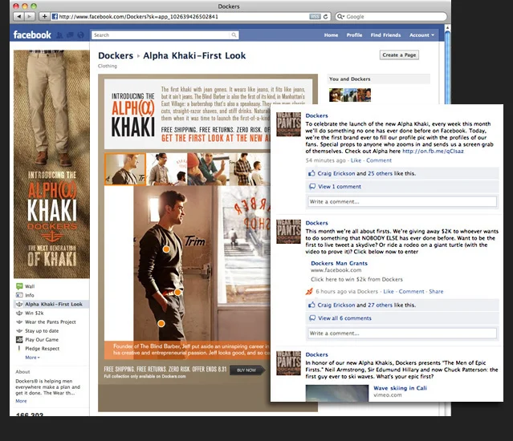Screen dimensions: 513x441
Task: Click Write a comment under 25 others post
Action: point(402,201)
